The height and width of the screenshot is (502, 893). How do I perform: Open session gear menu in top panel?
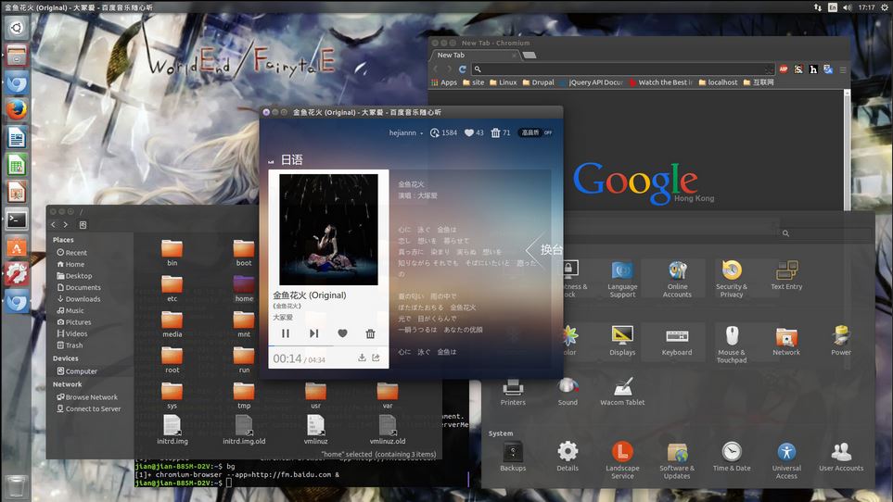[885, 7]
